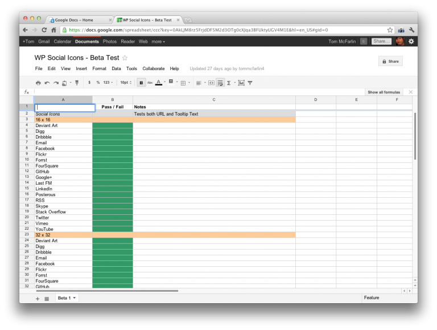
Task: Insert a chart using chart icon
Action: point(241,83)
